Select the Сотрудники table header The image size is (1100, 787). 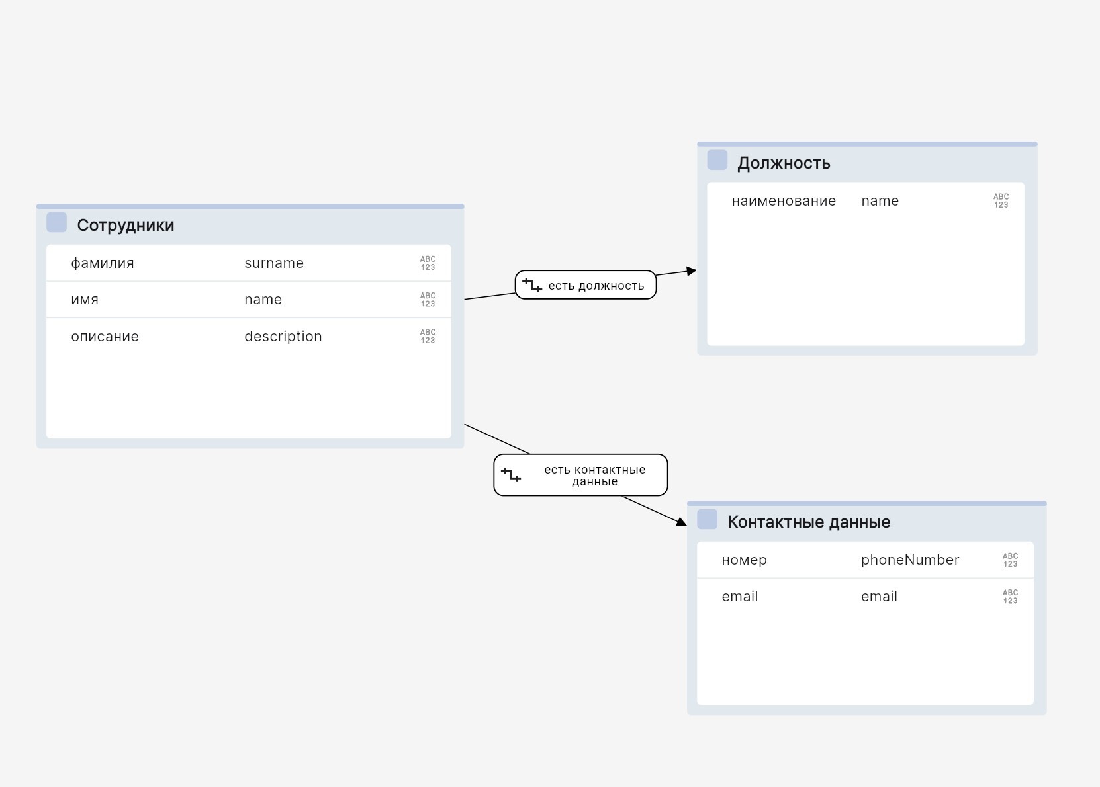pos(126,226)
